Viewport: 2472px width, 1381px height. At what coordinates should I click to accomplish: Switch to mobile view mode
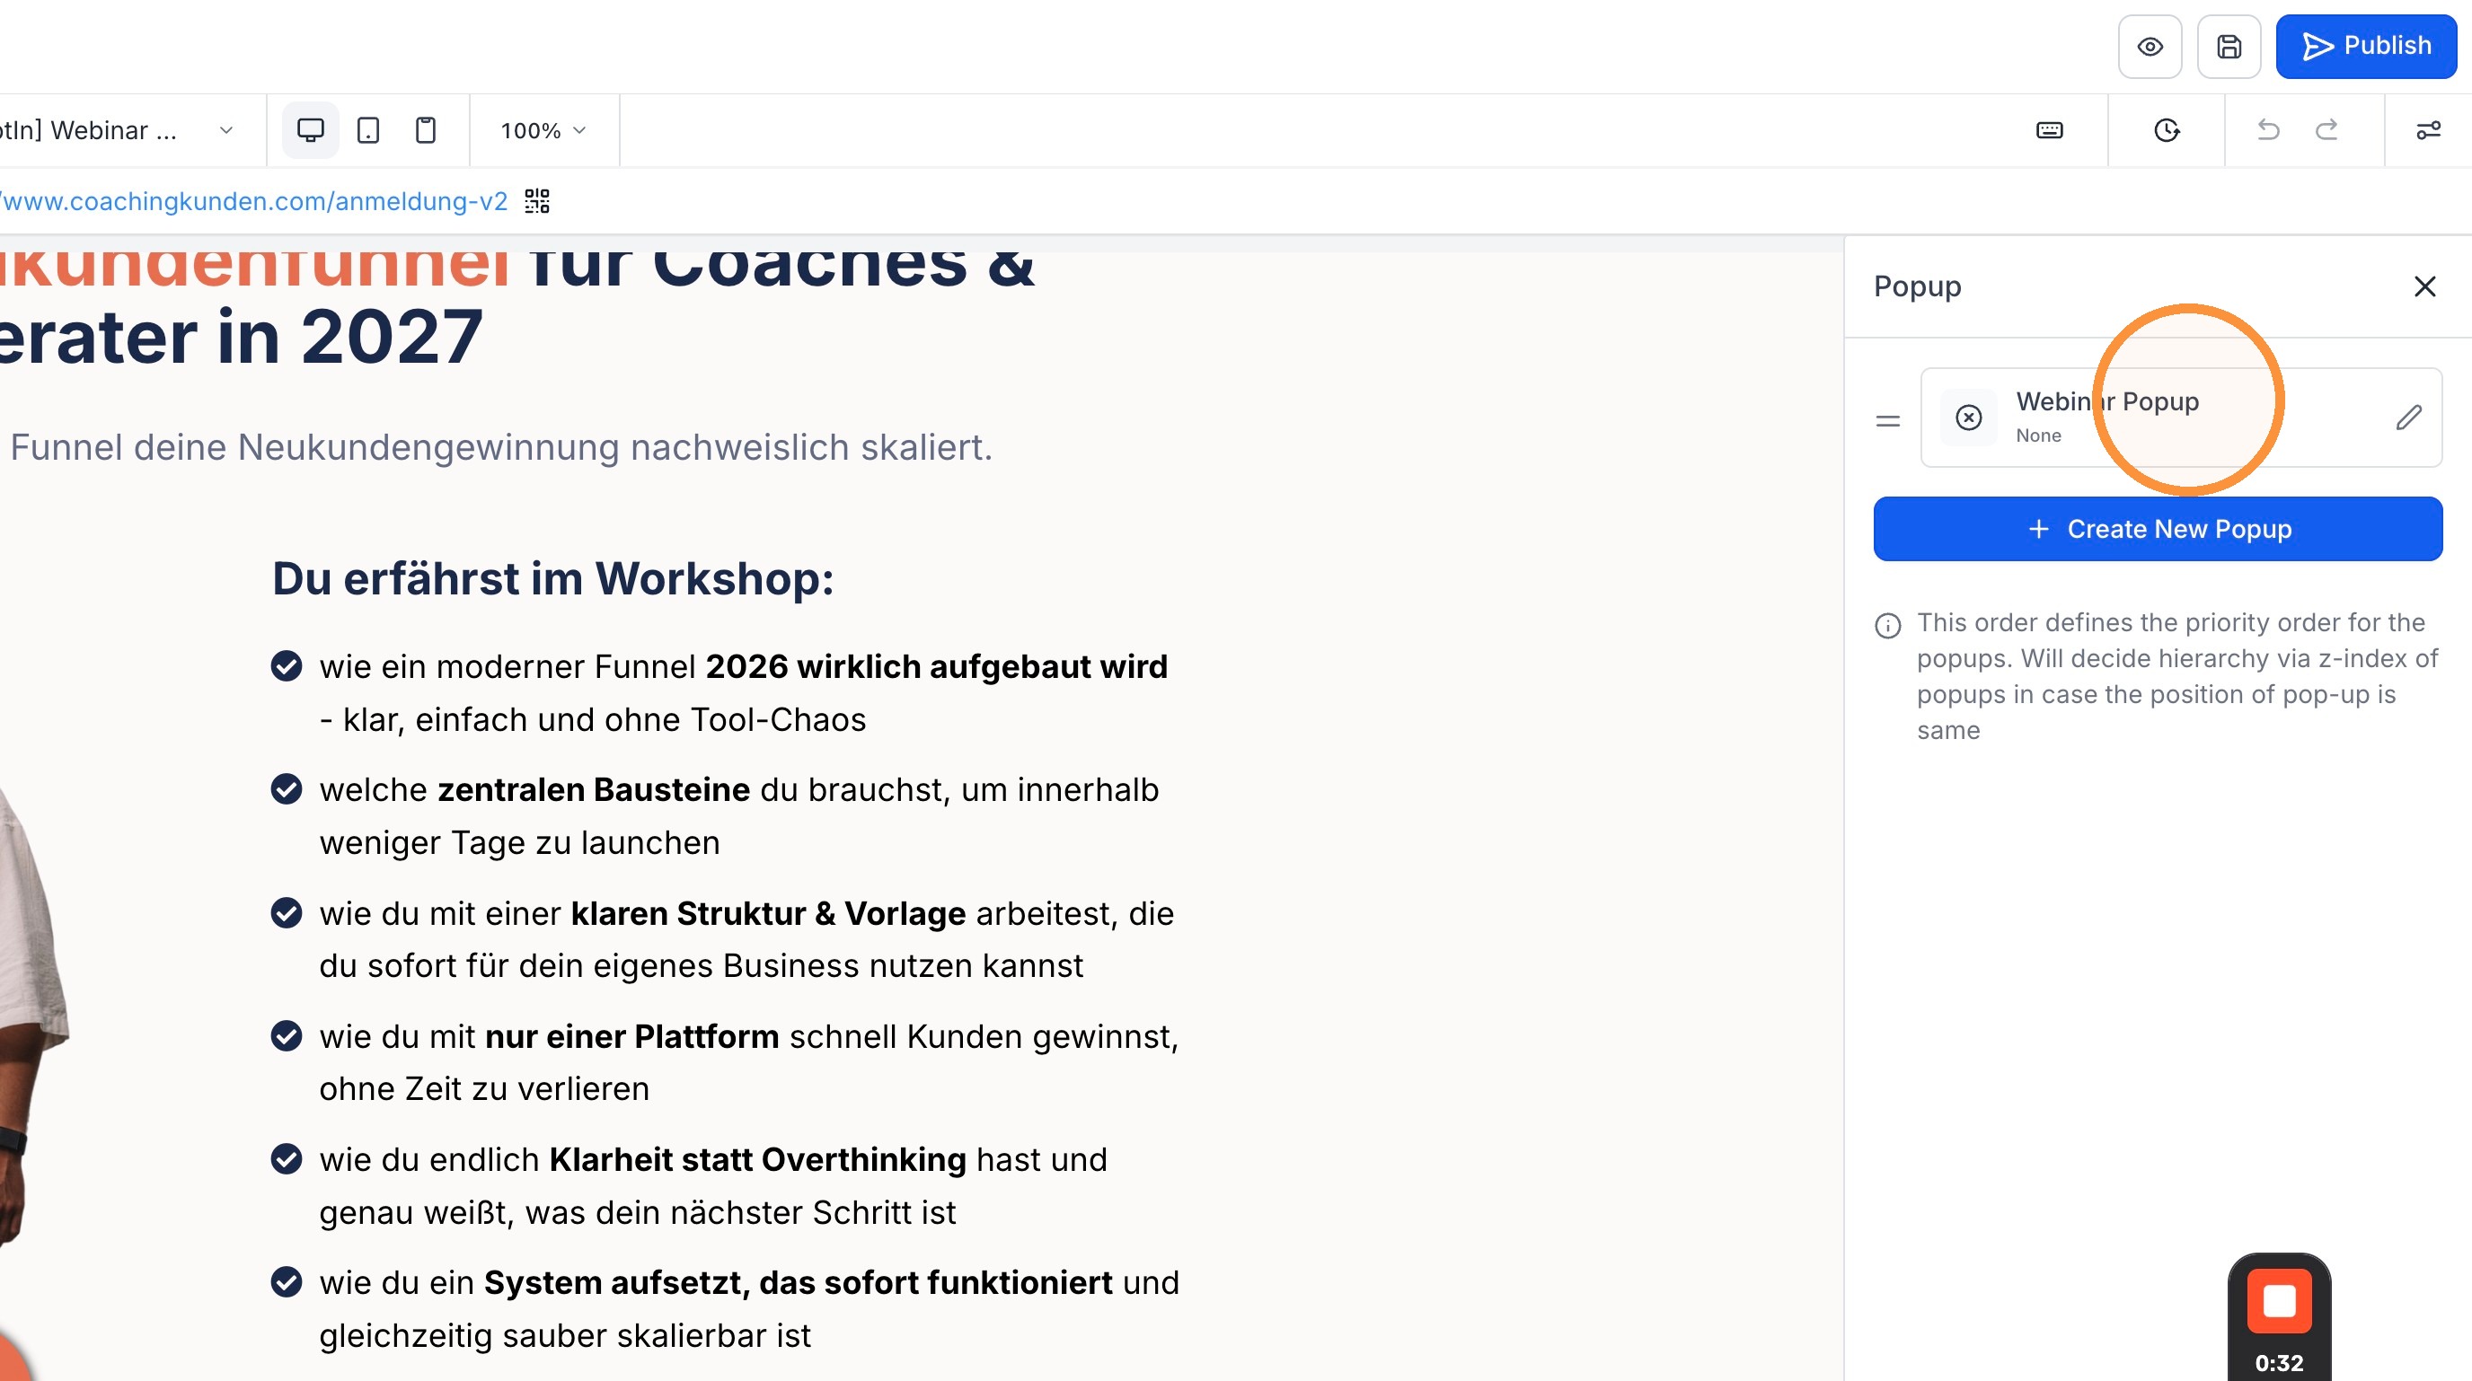(x=425, y=129)
